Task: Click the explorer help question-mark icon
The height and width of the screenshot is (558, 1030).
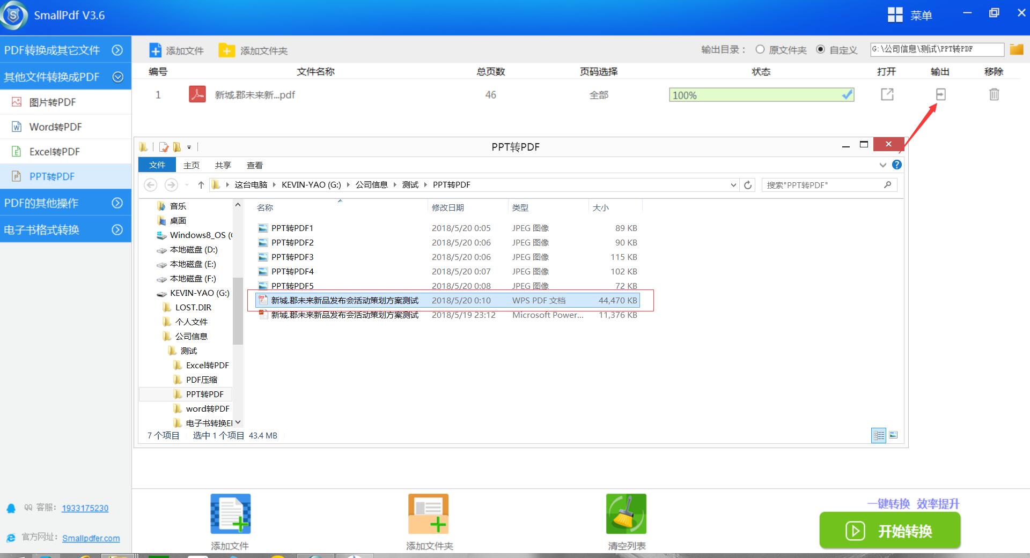Action: click(x=896, y=165)
